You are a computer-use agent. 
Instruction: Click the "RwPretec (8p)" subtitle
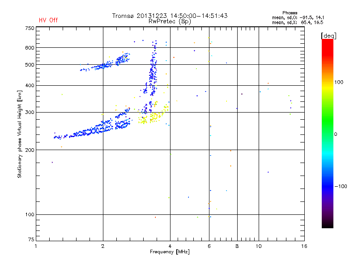(170, 21)
